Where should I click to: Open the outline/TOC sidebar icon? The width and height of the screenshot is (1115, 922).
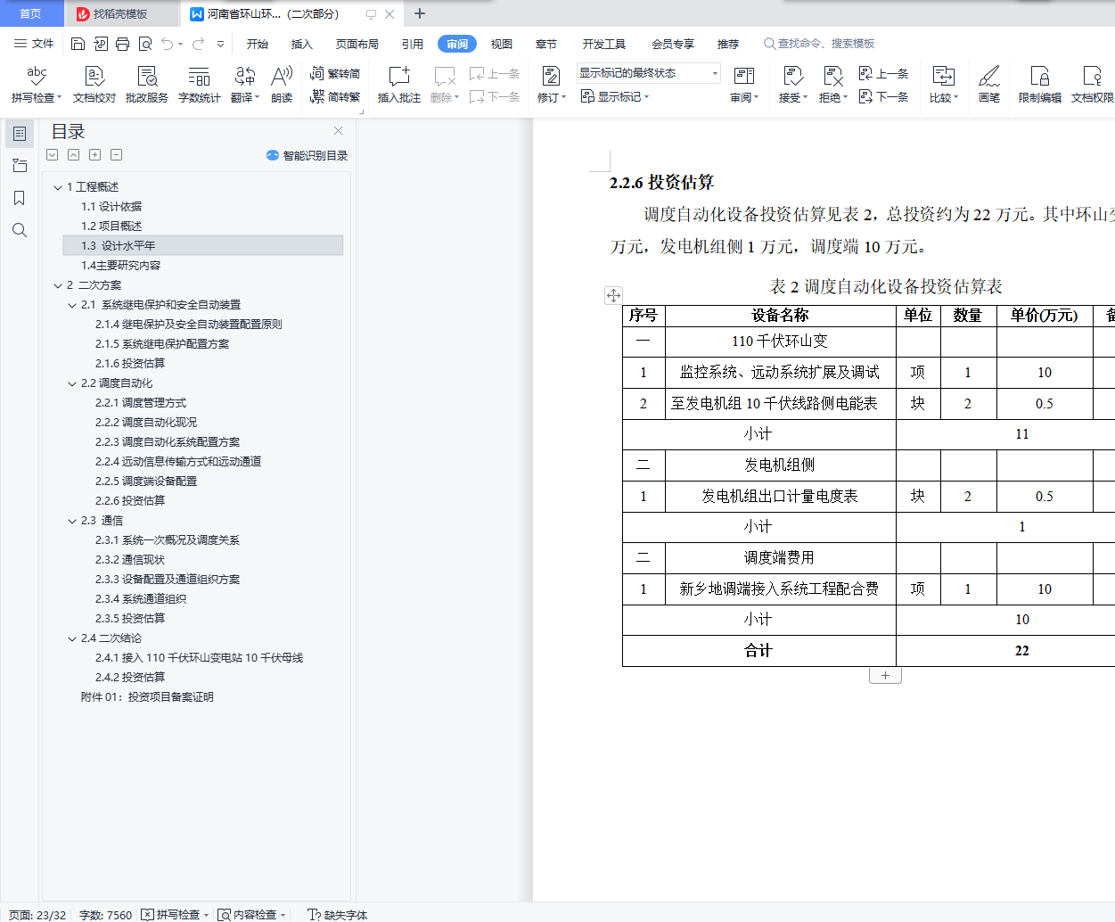[20, 134]
